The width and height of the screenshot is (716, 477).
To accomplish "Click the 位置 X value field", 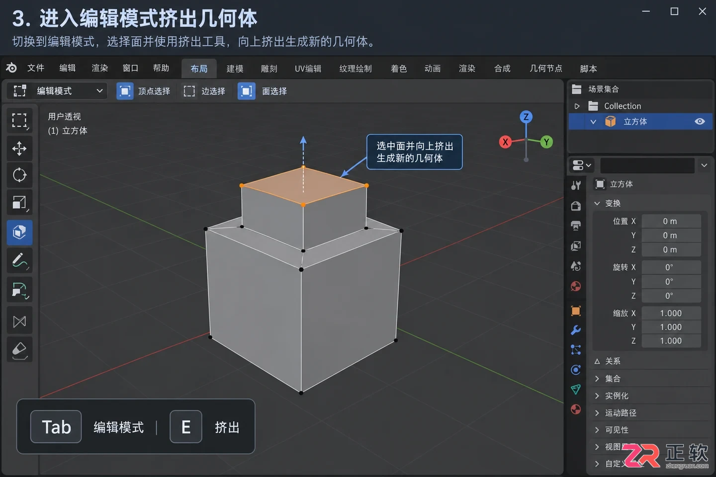I will (671, 221).
